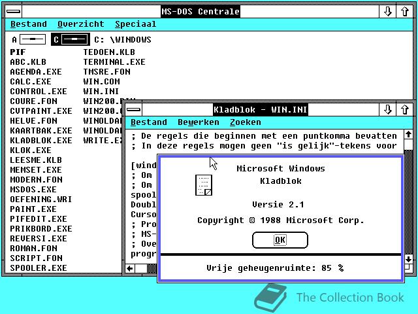Viewport: 418px width, 314px height.
Task: Select HELVE.FON in file list
Action: 33,120
